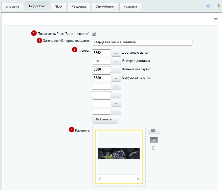The image size is (222, 190).
Task: Click the "Быстрая доставка" teaser label
Action: pyautogui.click(x=136, y=61)
